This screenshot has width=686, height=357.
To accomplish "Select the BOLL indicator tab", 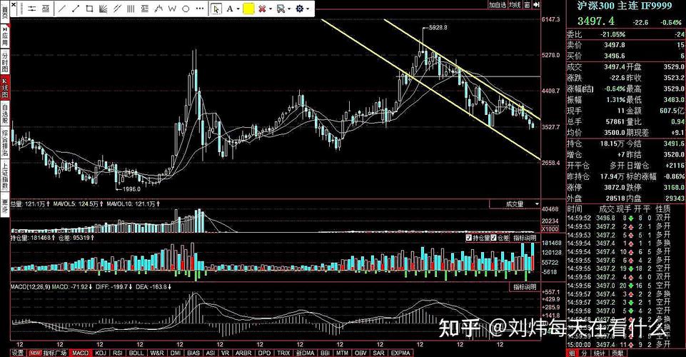I will click(x=136, y=353).
